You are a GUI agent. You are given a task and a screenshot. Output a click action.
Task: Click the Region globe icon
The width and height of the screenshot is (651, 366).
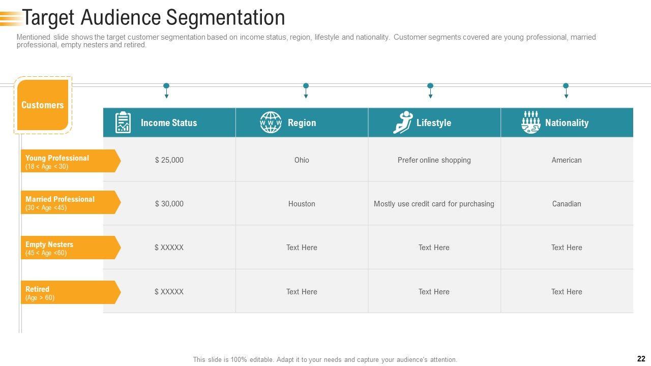(x=271, y=123)
